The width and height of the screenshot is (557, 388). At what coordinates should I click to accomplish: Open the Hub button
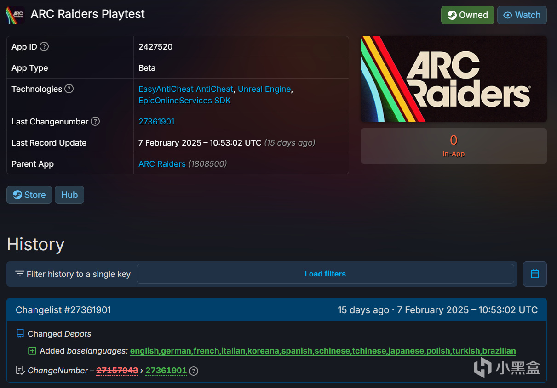pyautogui.click(x=69, y=195)
